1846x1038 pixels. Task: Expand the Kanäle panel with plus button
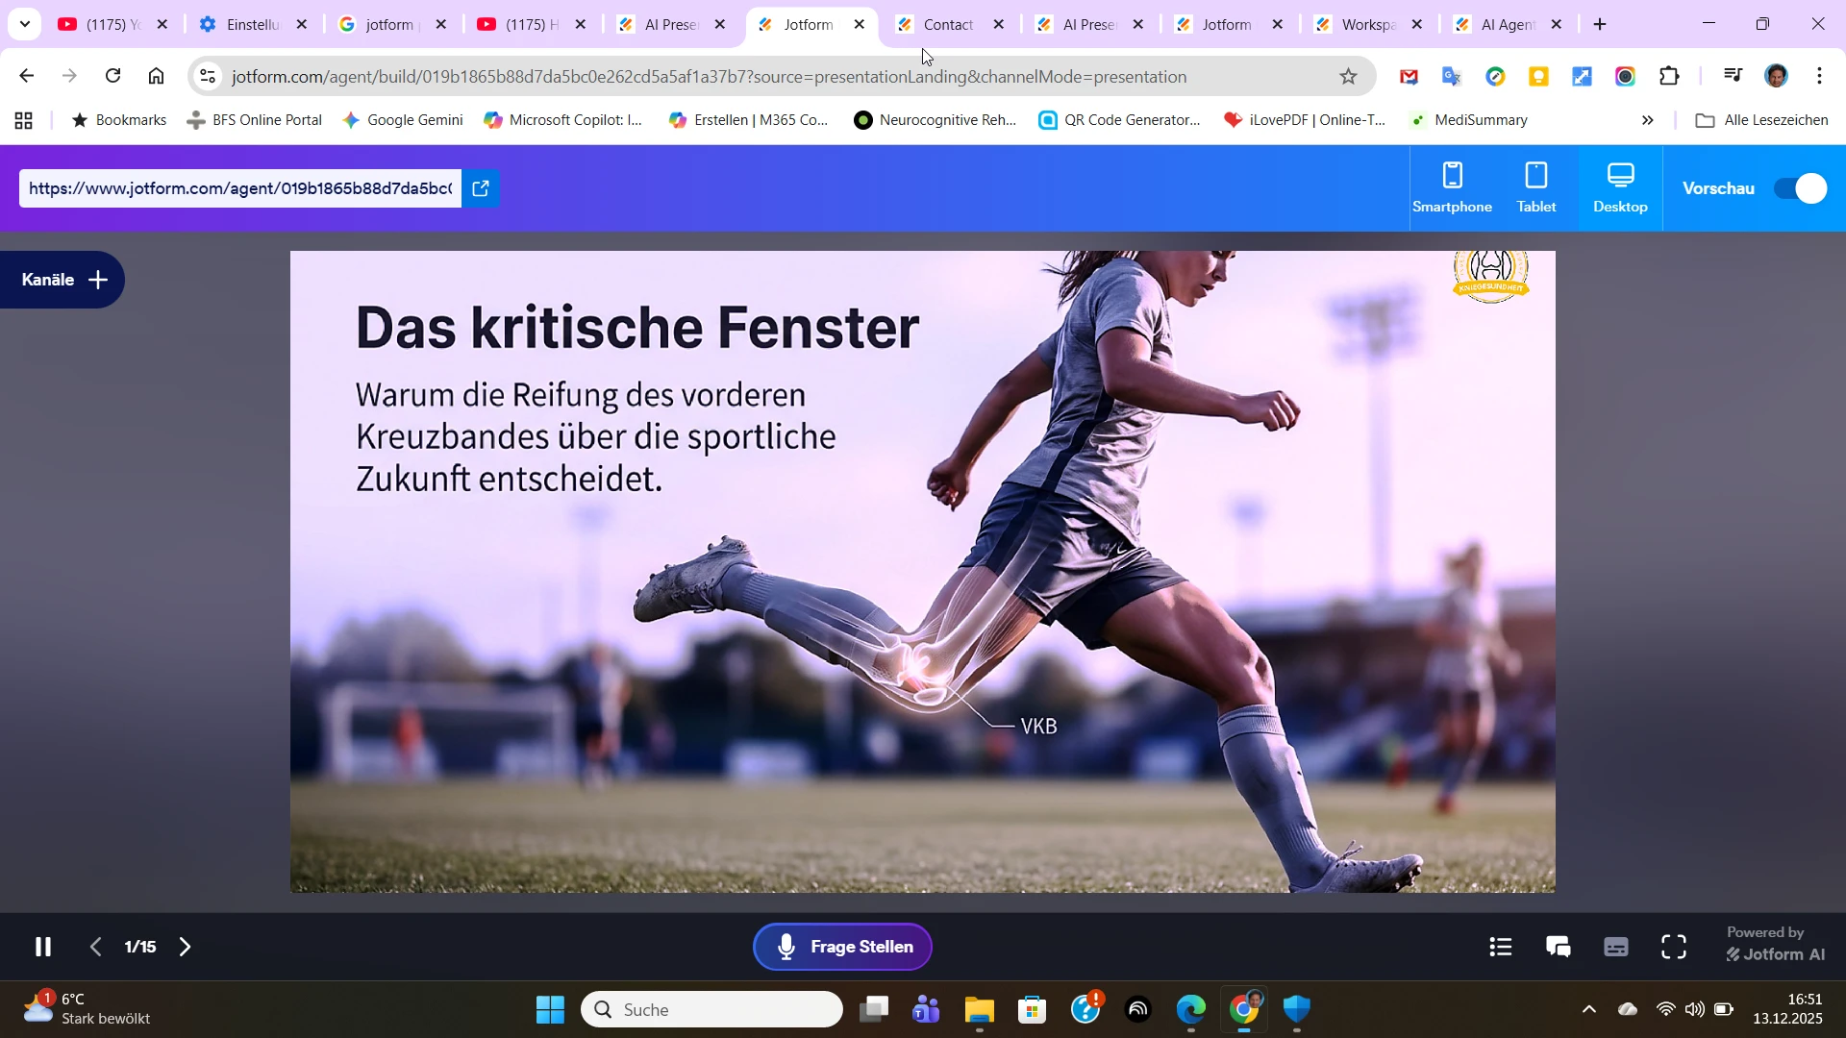(x=97, y=280)
